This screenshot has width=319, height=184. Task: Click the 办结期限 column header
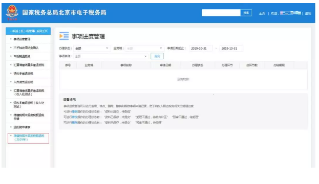279,65
